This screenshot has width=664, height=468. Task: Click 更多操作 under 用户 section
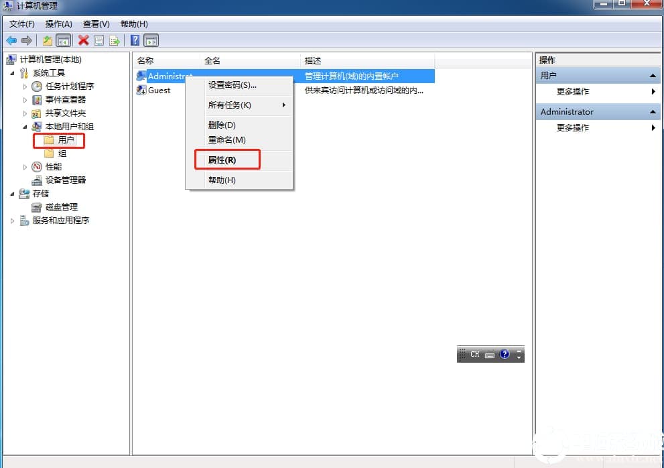(572, 92)
